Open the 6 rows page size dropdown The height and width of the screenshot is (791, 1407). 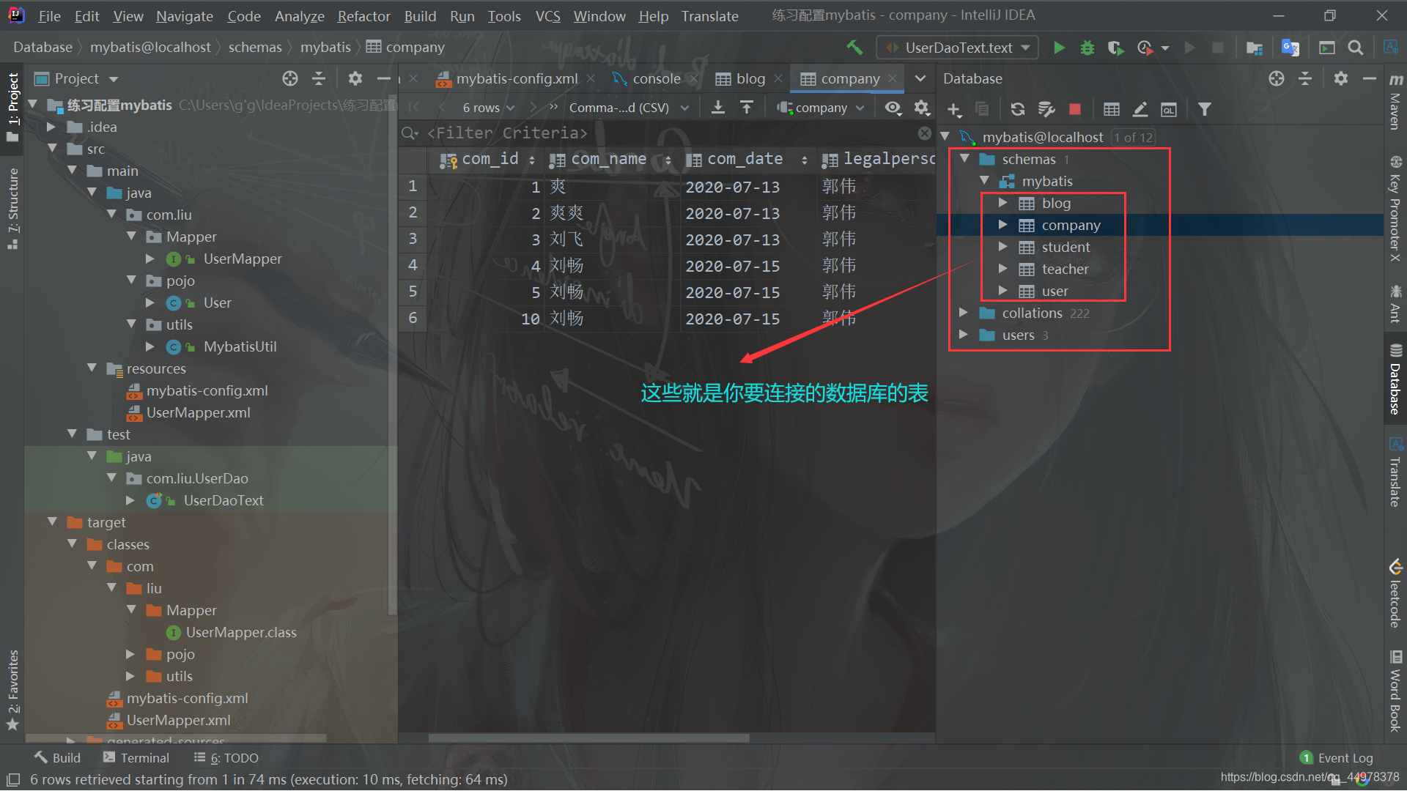coord(488,108)
